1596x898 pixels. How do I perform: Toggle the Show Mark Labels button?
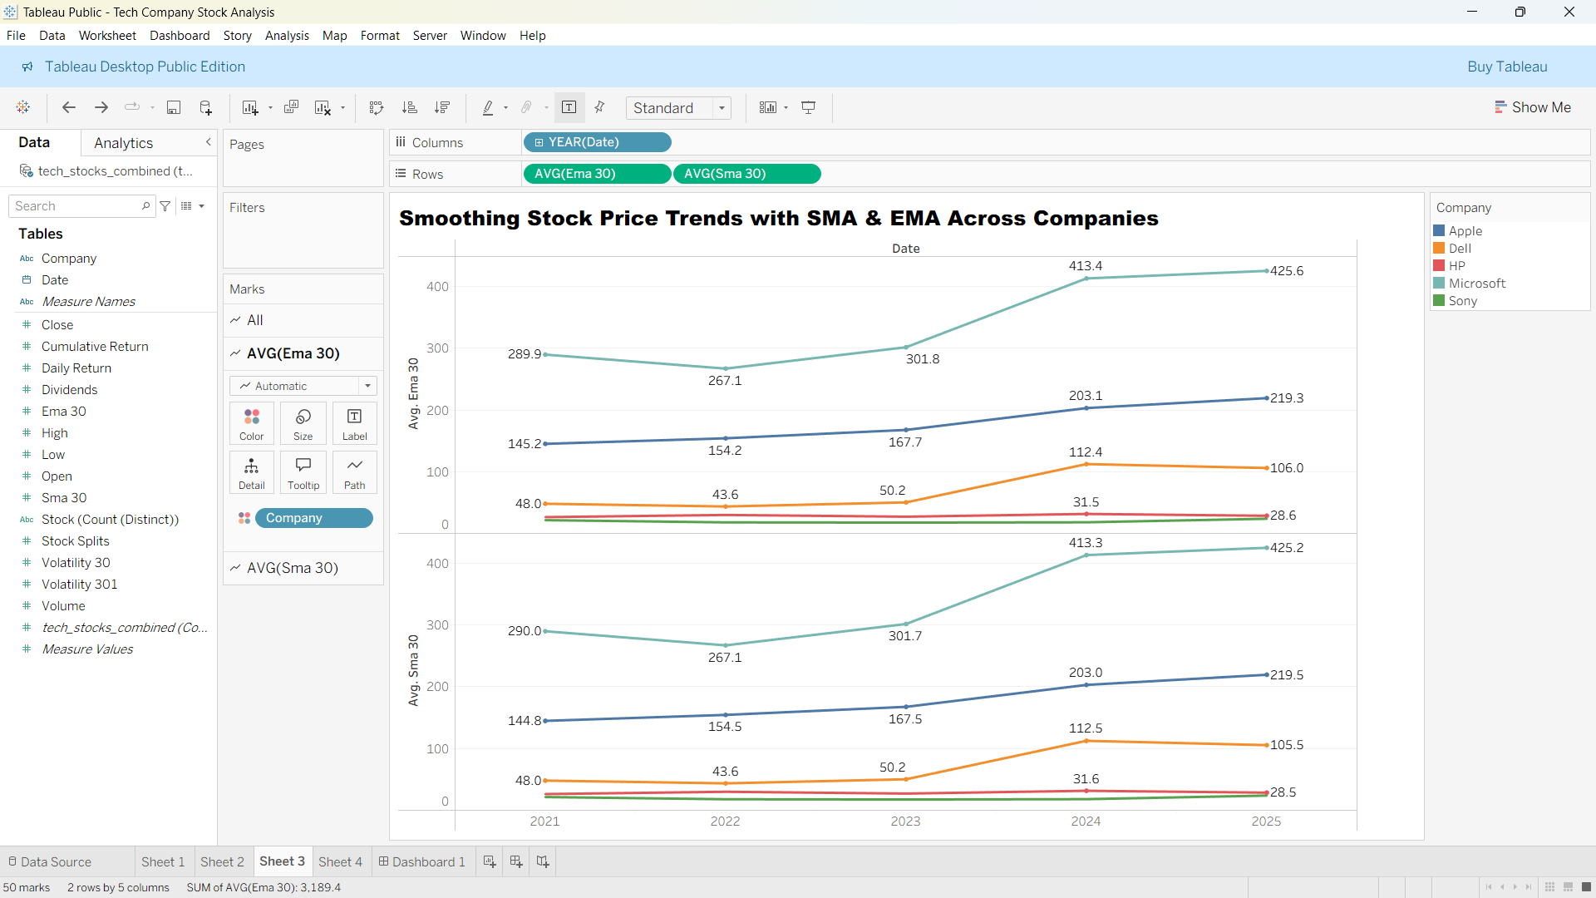pyautogui.click(x=569, y=107)
